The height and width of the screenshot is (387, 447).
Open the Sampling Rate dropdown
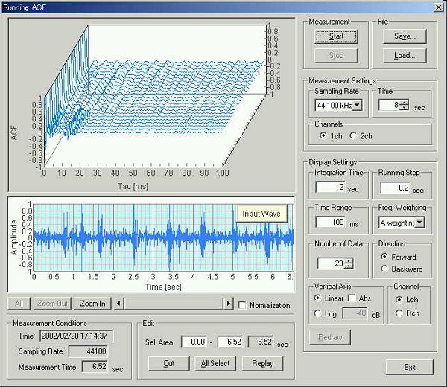[x=357, y=105]
